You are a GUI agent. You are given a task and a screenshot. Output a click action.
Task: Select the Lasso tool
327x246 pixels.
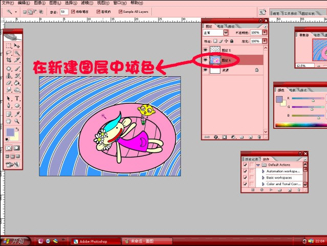[9, 53]
